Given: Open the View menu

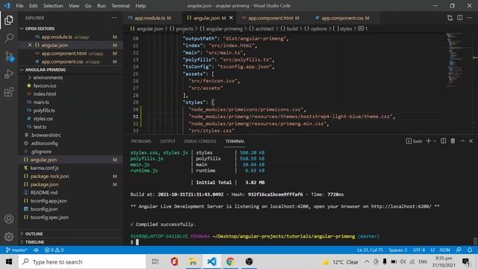Looking at the screenshot, I should click(x=74, y=6).
